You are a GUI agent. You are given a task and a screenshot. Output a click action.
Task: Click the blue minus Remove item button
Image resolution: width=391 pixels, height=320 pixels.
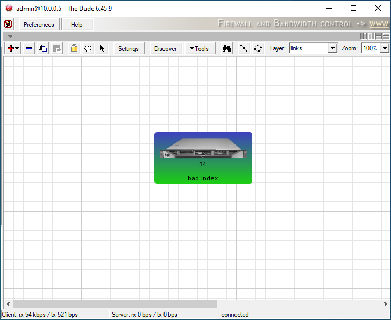tap(29, 48)
